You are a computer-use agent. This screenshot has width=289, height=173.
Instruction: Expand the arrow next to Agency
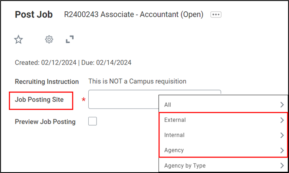point(282,150)
